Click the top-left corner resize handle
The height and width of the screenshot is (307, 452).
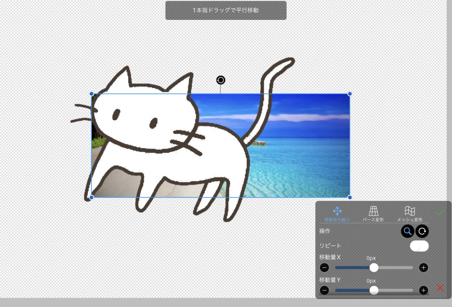coord(92,94)
